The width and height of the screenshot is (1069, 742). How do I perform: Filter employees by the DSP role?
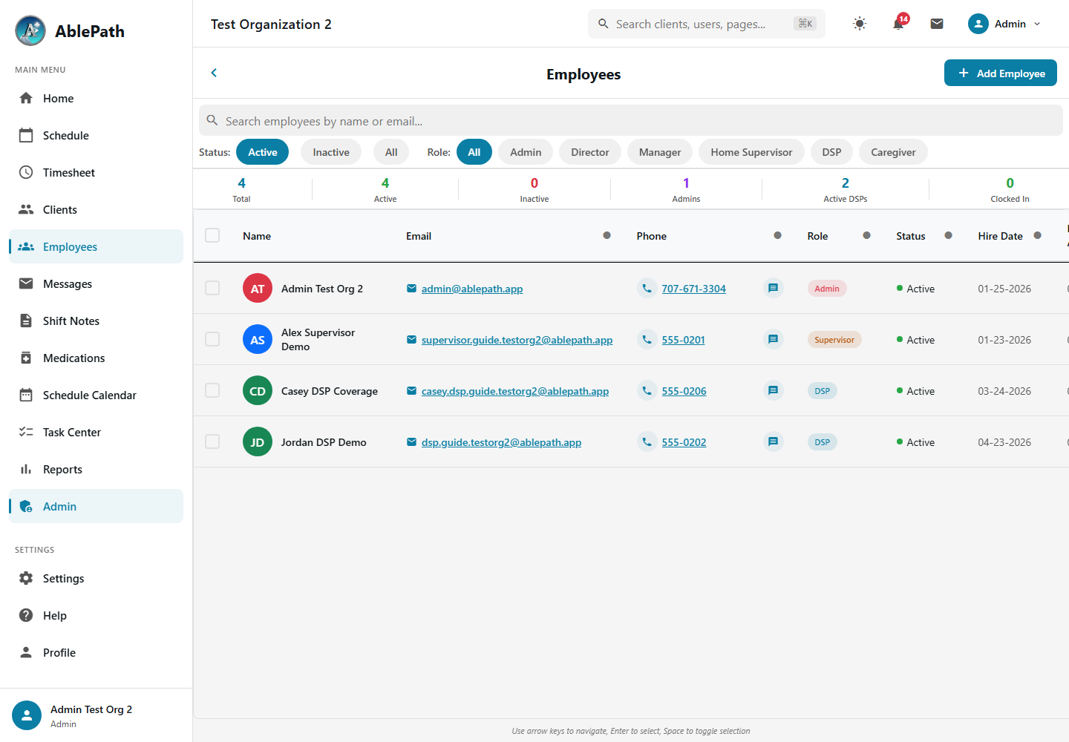831,152
